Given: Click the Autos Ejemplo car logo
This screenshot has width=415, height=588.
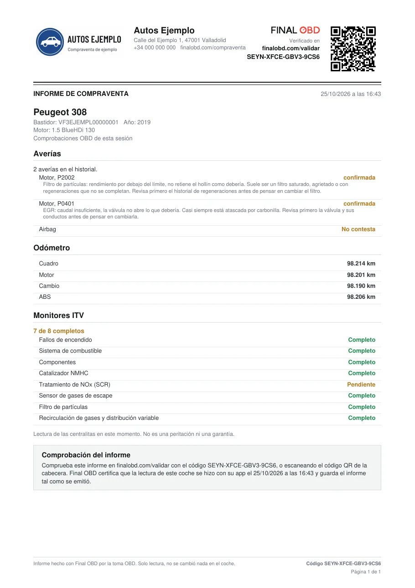Looking at the screenshot, I should point(78,42).
